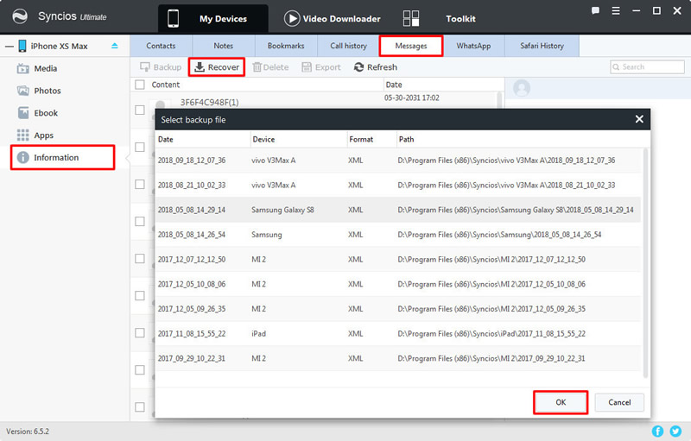Open My Devices phone icon
This screenshot has width=691, height=441.
[x=174, y=18]
